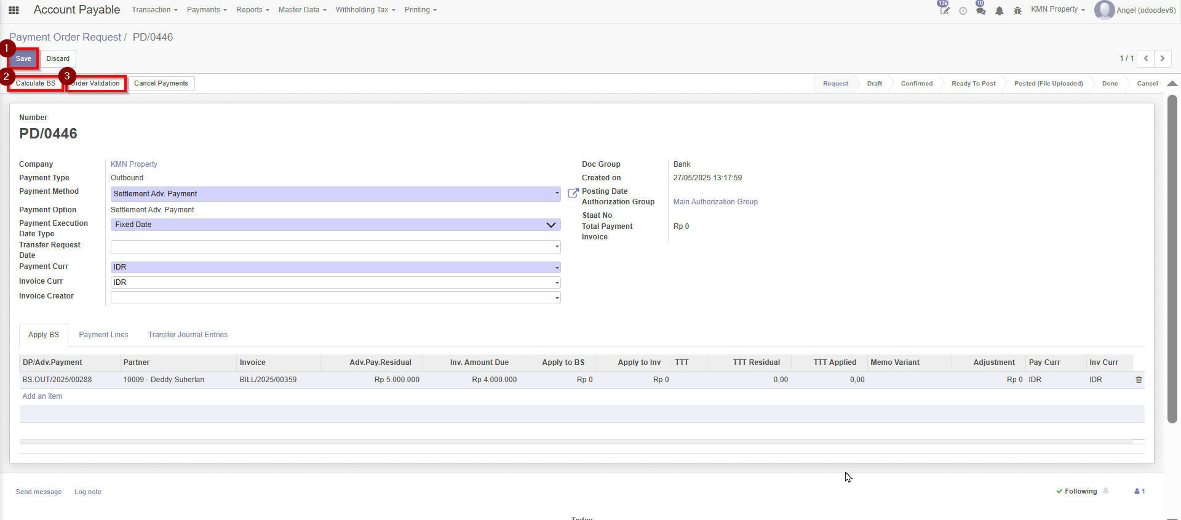Open the Payment Order Request breadcrumb
Screen dimensions: 1181x520
click(65, 37)
